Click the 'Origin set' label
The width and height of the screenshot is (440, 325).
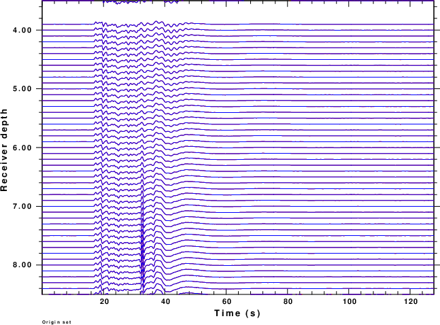(x=56, y=322)
